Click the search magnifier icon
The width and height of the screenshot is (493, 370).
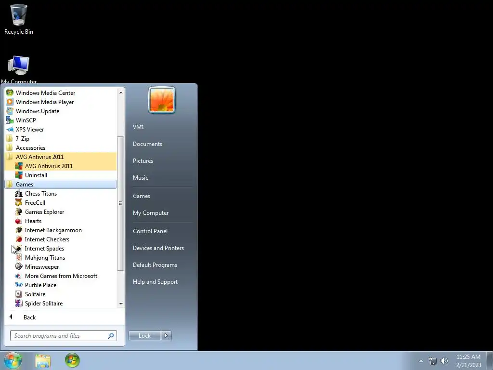[111, 336]
